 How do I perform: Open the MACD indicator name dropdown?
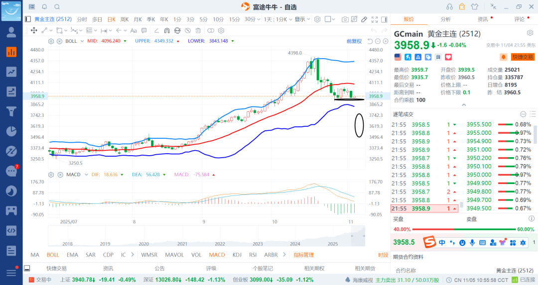click(x=77, y=175)
